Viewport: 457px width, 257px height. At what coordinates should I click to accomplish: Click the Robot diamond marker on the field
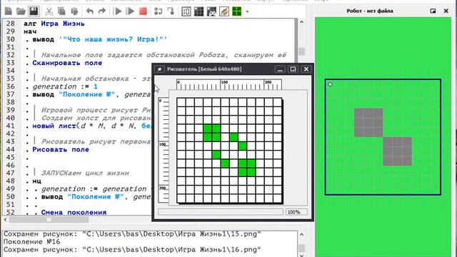pos(330,84)
